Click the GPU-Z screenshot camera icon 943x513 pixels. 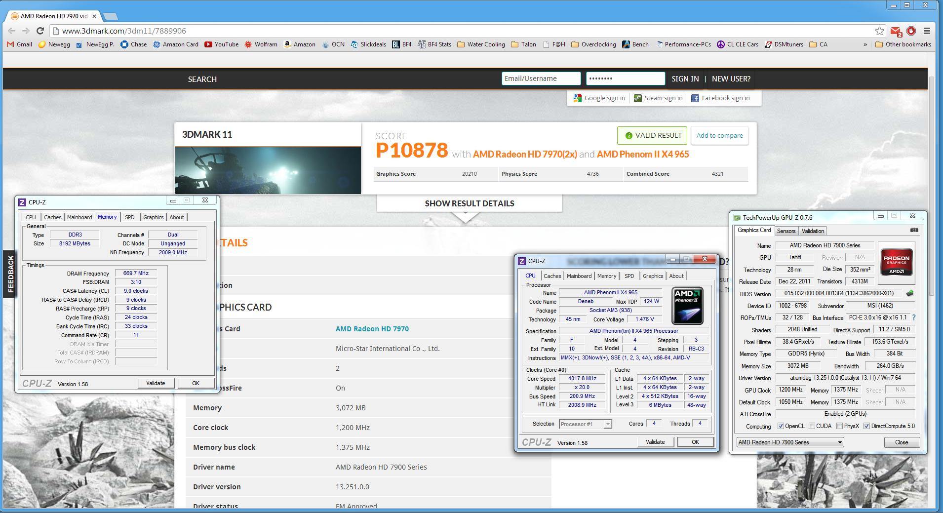pos(914,230)
